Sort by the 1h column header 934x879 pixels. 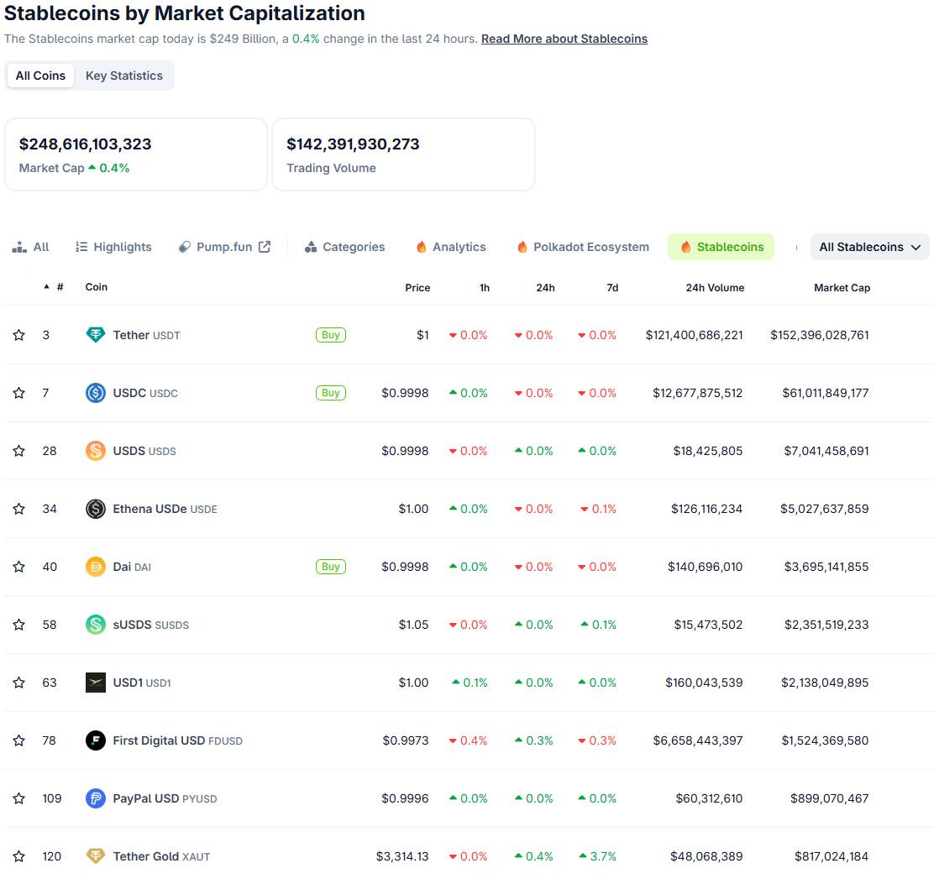[x=485, y=288]
